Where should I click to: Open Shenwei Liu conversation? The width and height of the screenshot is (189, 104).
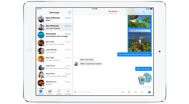[54, 83]
